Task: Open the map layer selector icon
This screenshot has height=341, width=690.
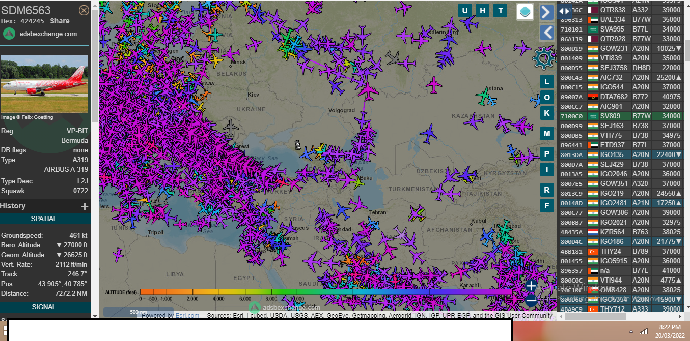Action: pos(525,12)
